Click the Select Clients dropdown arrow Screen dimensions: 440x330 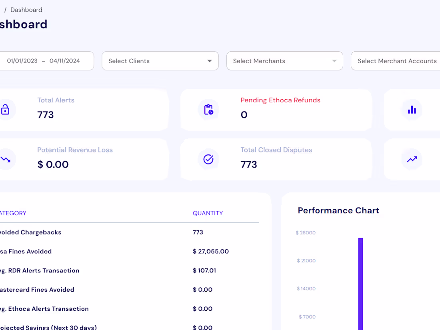209,61
